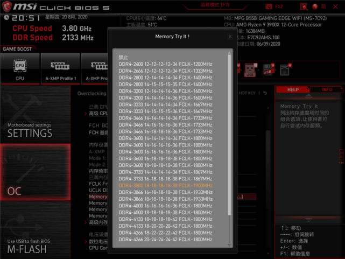The width and height of the screenshot is (345, 259).
Task: Select DDR4-2400 12-12-12-12-34 FCLK-1200MHz
Action: [165, 64]
